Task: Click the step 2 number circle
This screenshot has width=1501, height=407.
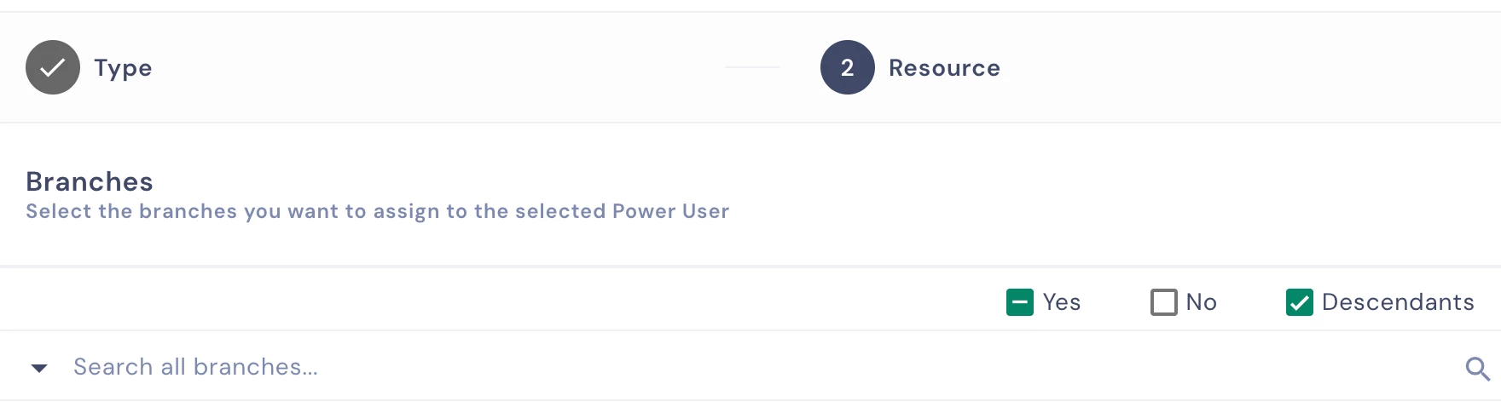Action: (x=847, y=67)
